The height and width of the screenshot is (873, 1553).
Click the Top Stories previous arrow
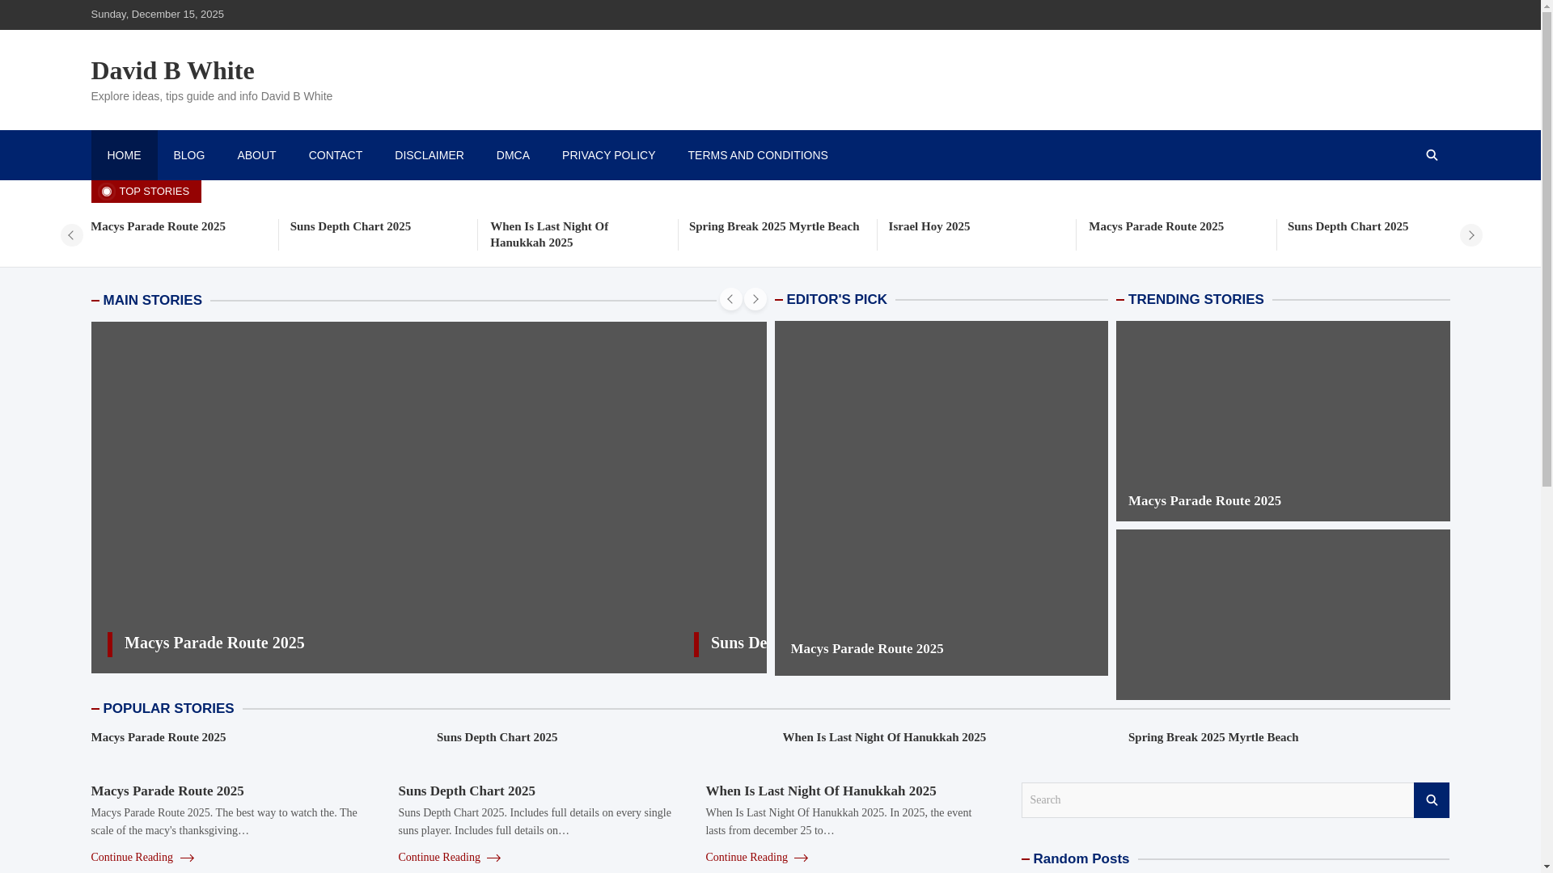tap(71, 235)
